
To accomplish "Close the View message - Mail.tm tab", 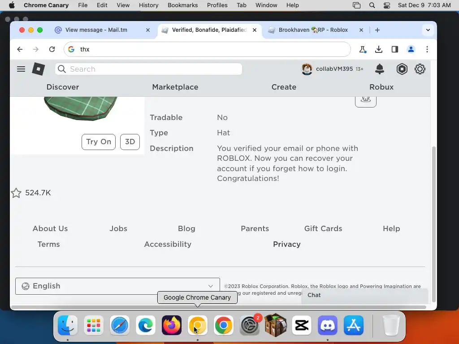I will 148,30.
